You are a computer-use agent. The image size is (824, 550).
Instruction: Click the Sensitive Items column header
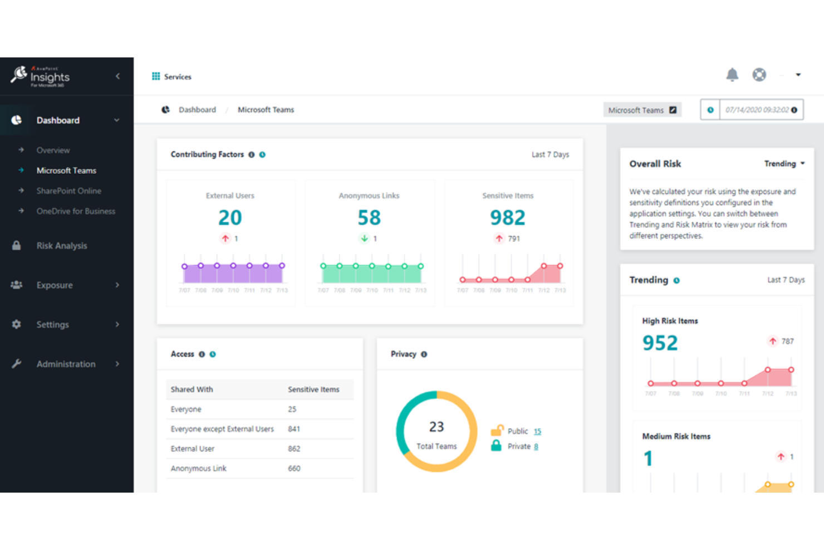[313, 390]
